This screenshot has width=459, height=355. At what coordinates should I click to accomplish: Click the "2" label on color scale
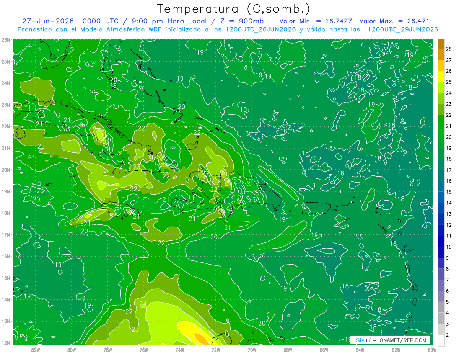tap(448, 335)
